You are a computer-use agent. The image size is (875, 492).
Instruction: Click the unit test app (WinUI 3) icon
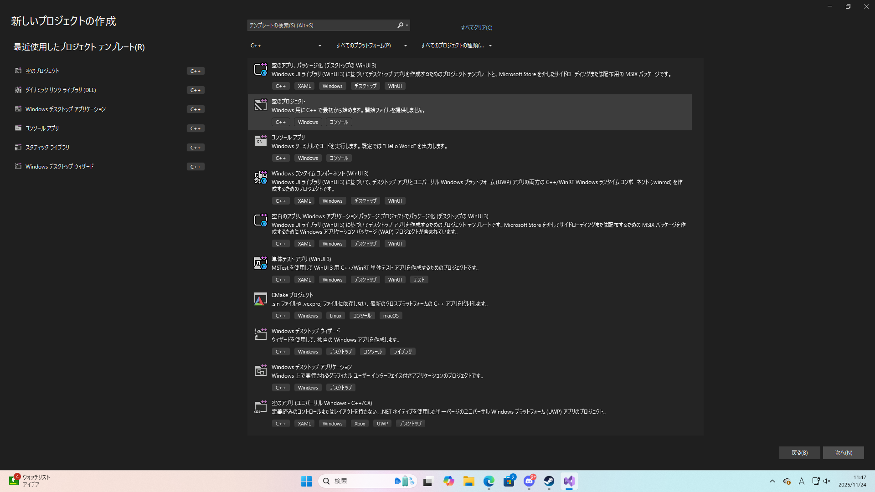260,263
